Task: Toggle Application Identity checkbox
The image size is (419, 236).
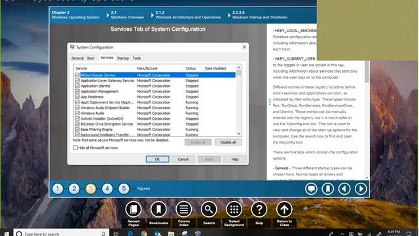Action: (77, 86)
